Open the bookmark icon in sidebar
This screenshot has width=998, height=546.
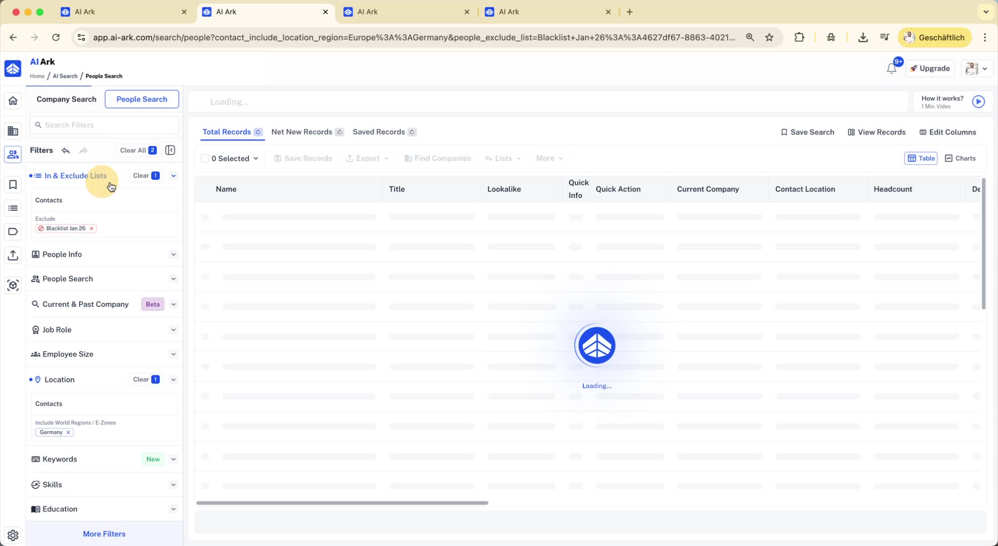pos(13,185)
